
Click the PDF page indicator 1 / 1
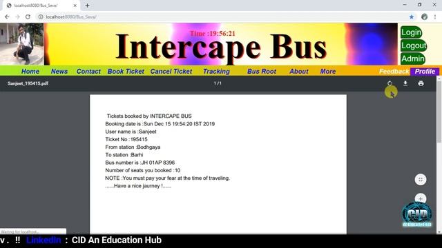218,83
